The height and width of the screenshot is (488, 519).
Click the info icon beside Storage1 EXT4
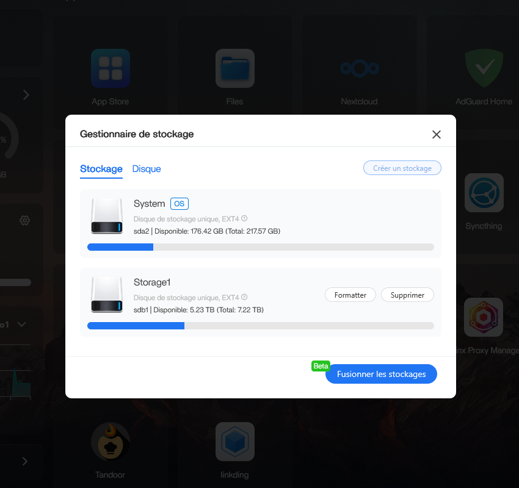pyautogui.click(x=244, y=298)
